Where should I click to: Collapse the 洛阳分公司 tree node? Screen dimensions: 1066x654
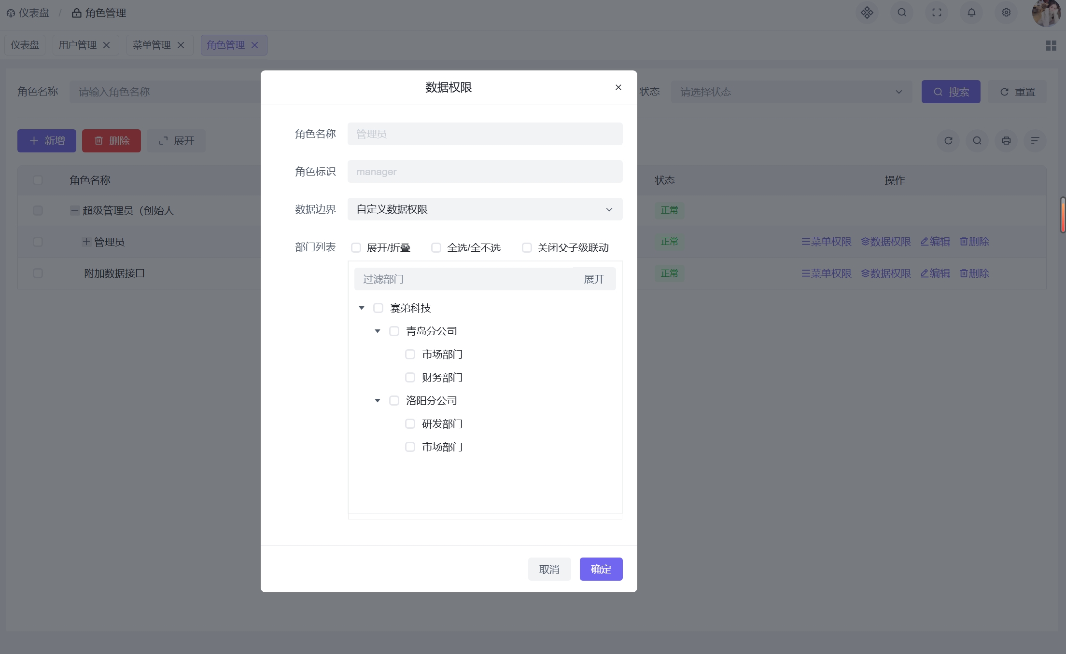coord(378,401)
